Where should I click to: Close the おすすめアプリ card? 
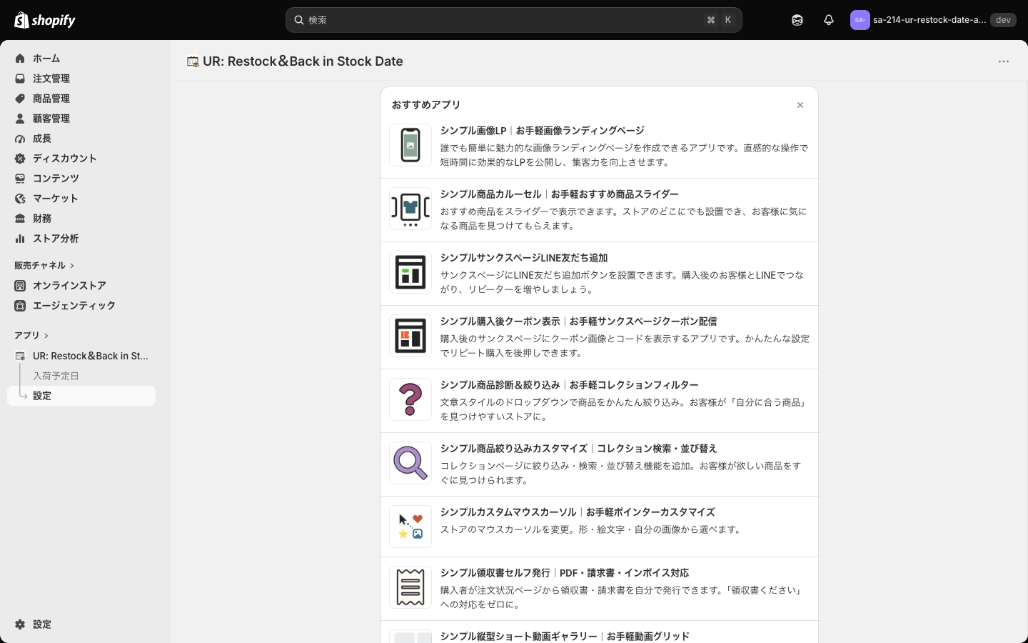pos(800,105)
